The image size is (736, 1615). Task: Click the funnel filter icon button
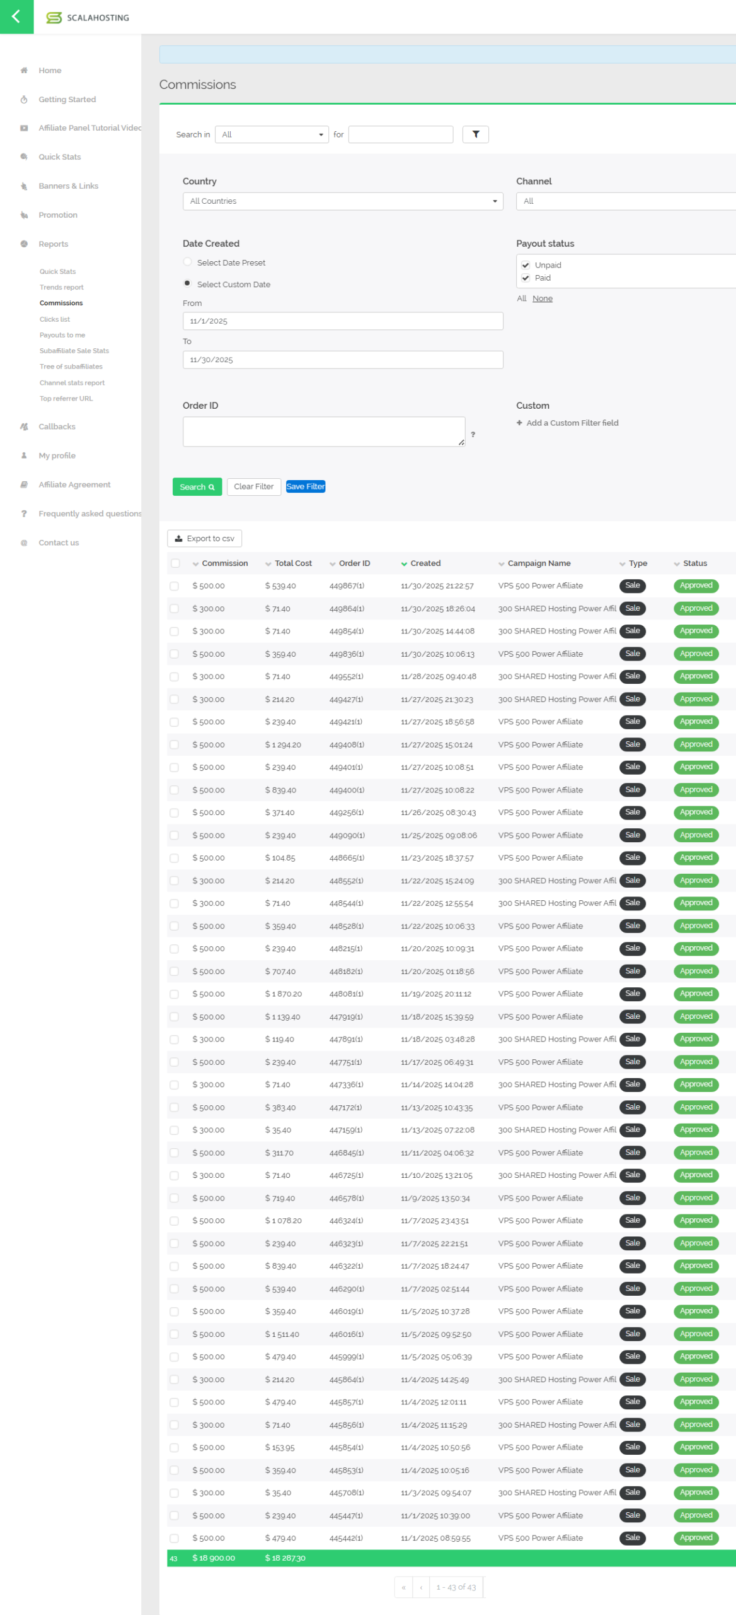click(476, 134)
